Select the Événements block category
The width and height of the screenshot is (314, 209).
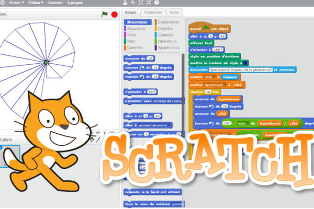(166, 22)
